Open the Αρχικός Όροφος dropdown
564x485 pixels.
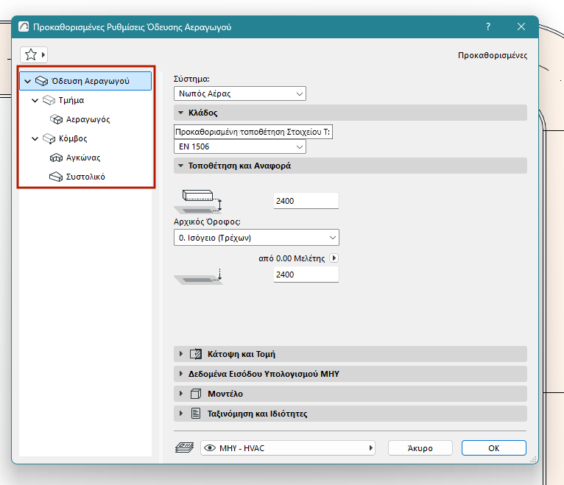[256, 238]
